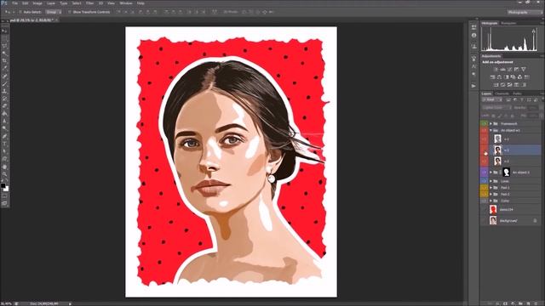This screenshot has width=545, height=306.
Task: Open the File menu
Action: [14, 3]
